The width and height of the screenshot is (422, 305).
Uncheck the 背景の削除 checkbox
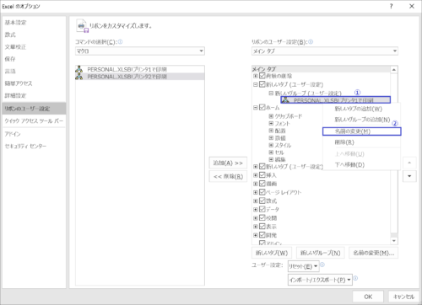tap(262, 76)
